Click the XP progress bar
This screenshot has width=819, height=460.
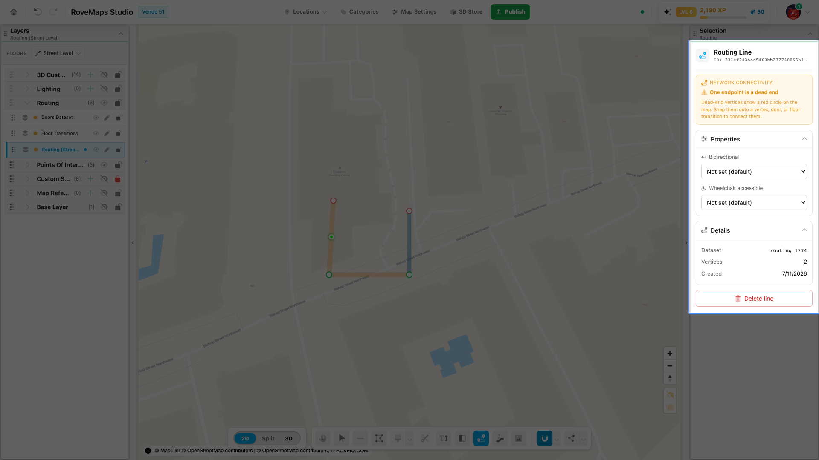point(723,17)
